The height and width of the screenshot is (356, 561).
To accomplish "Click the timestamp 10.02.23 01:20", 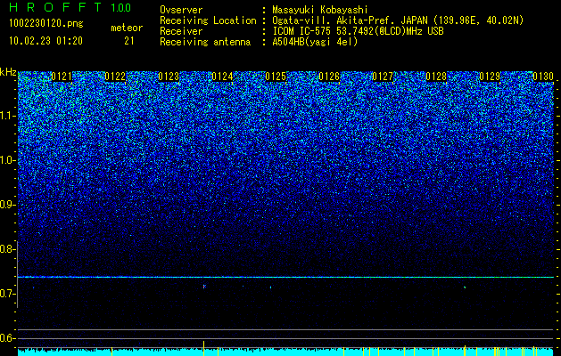I will pos(45,41).
